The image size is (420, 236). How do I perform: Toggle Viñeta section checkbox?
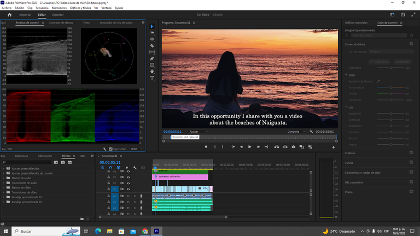(x=411, y=192)
